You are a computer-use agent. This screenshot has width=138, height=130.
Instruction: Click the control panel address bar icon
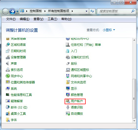pyautogui.click(x=22, y=11)
